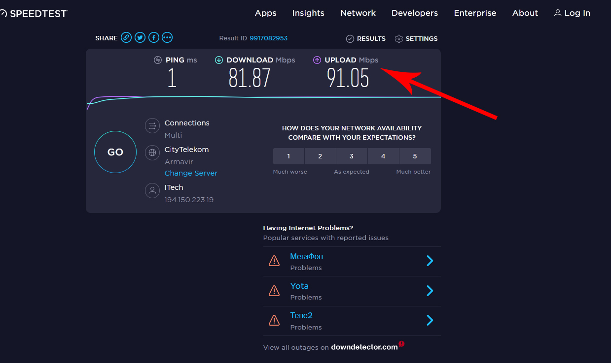Start the test with GO button
Image resolution: width=611 pixels, height=363 pixels.
115,152
